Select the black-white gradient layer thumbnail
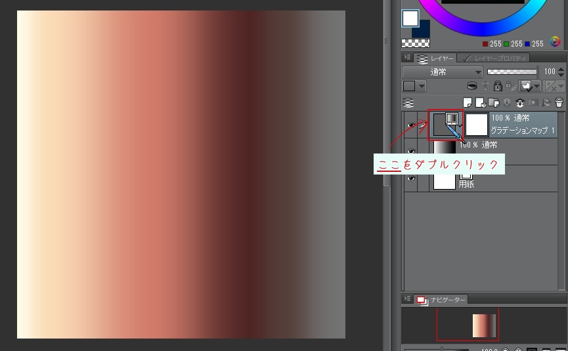Viewport: 568px width, 351px height. [x=445, y=148]
